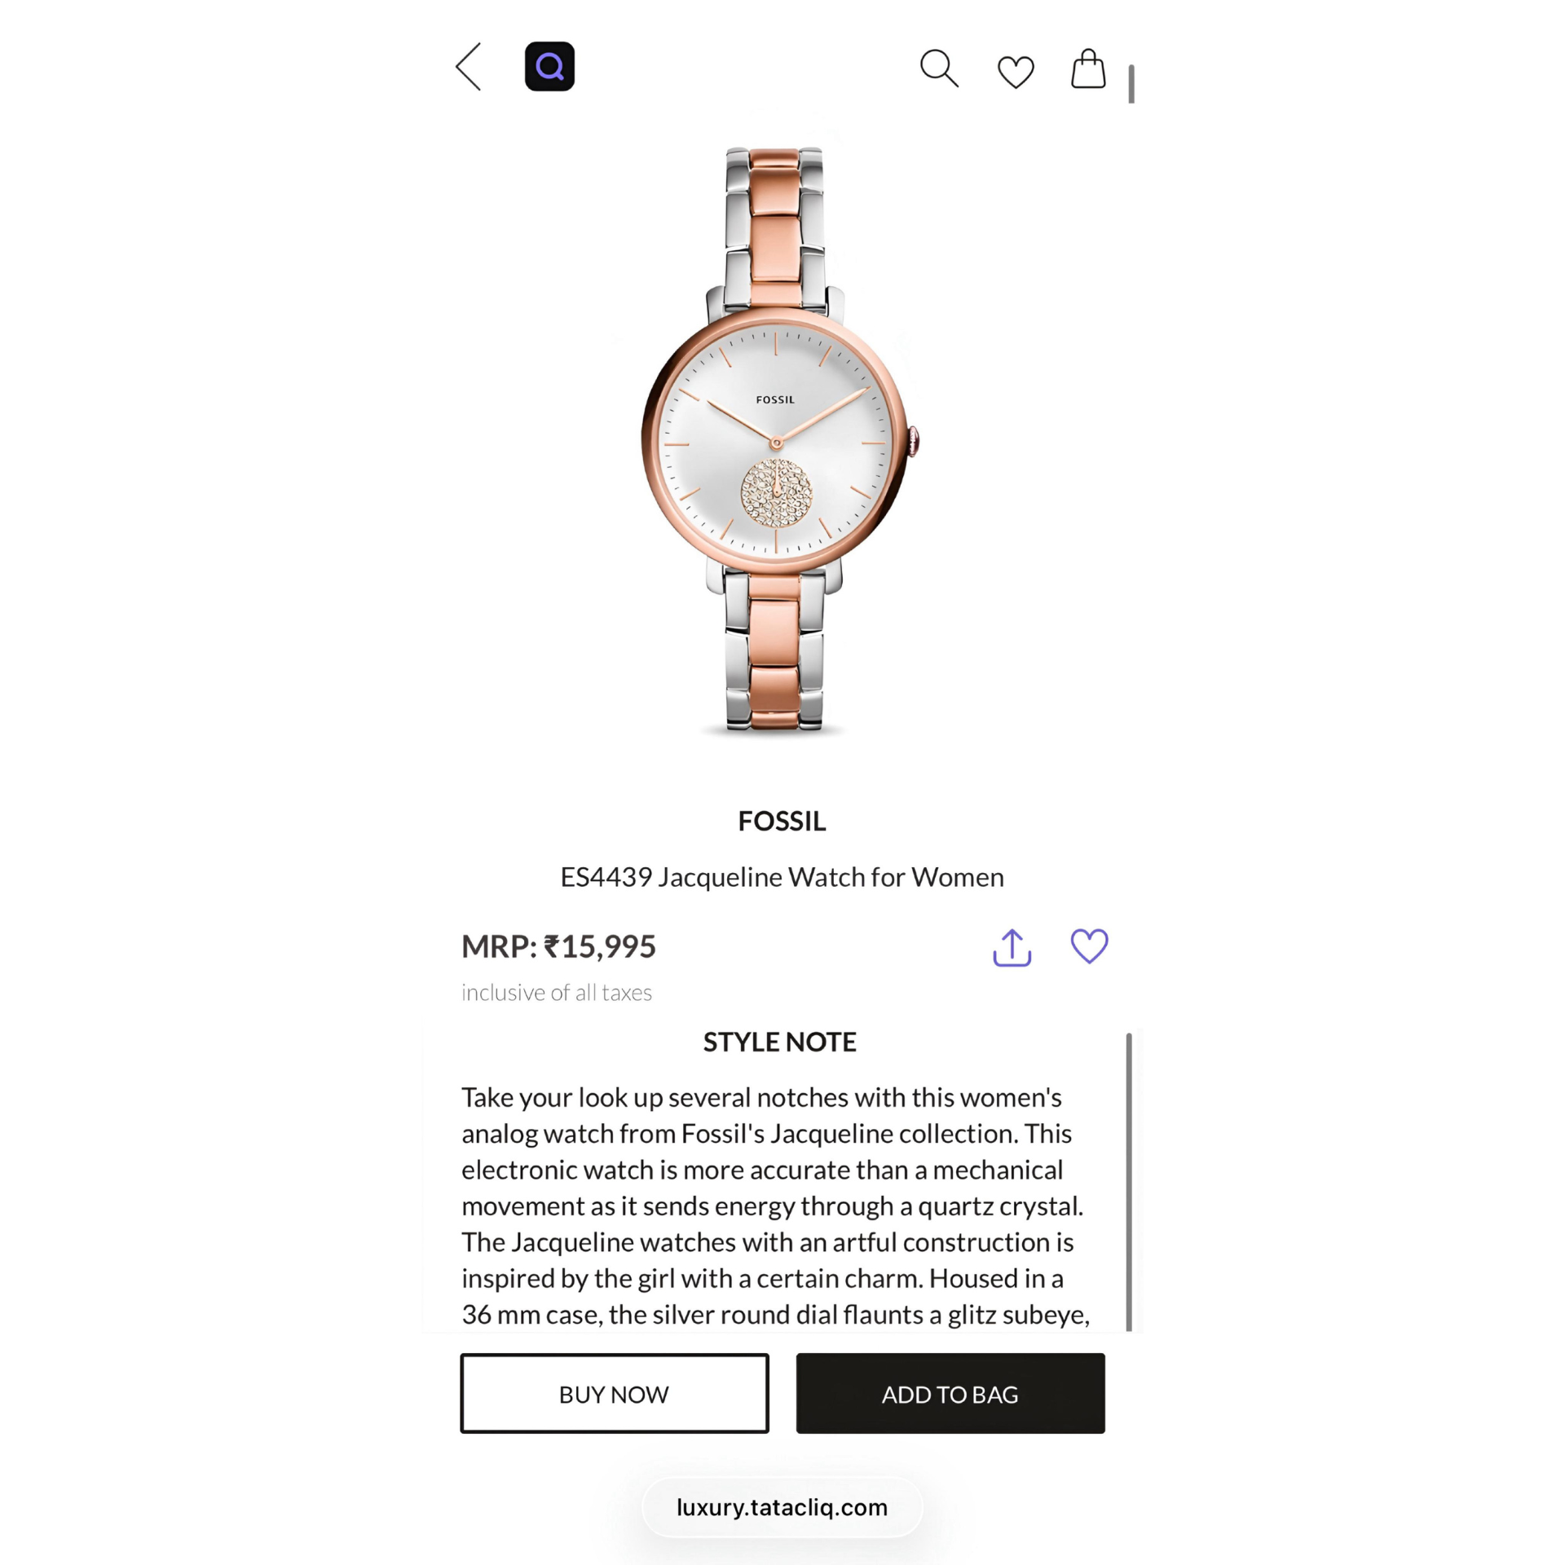View wishlist via the header heart icon
This screenshot has width=1565, height=1565.
(x=1016, y=72)
